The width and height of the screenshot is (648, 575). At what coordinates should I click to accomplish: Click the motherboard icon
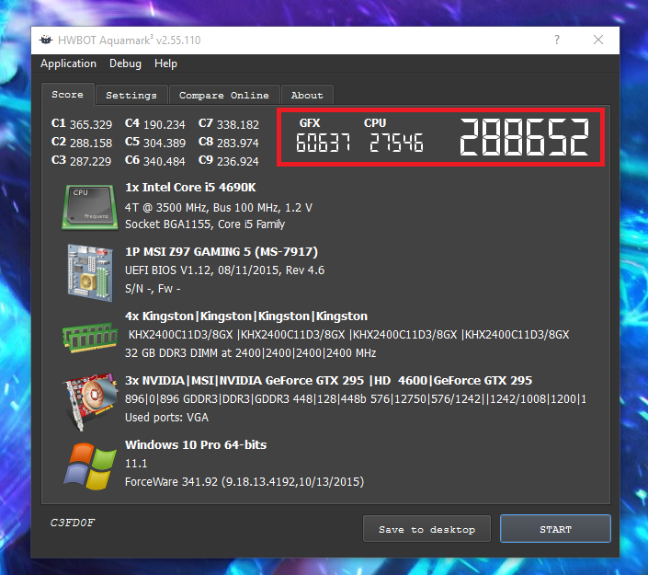[x=90, y=272]
